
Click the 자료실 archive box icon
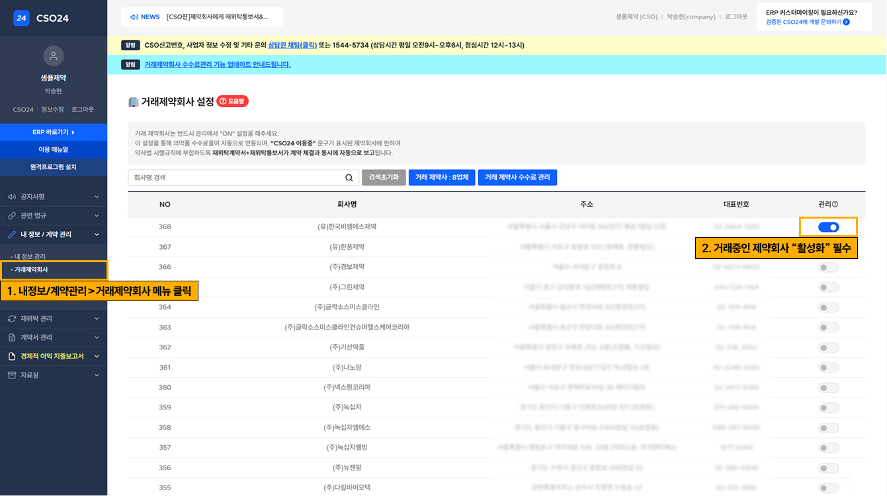click(11, 375)
